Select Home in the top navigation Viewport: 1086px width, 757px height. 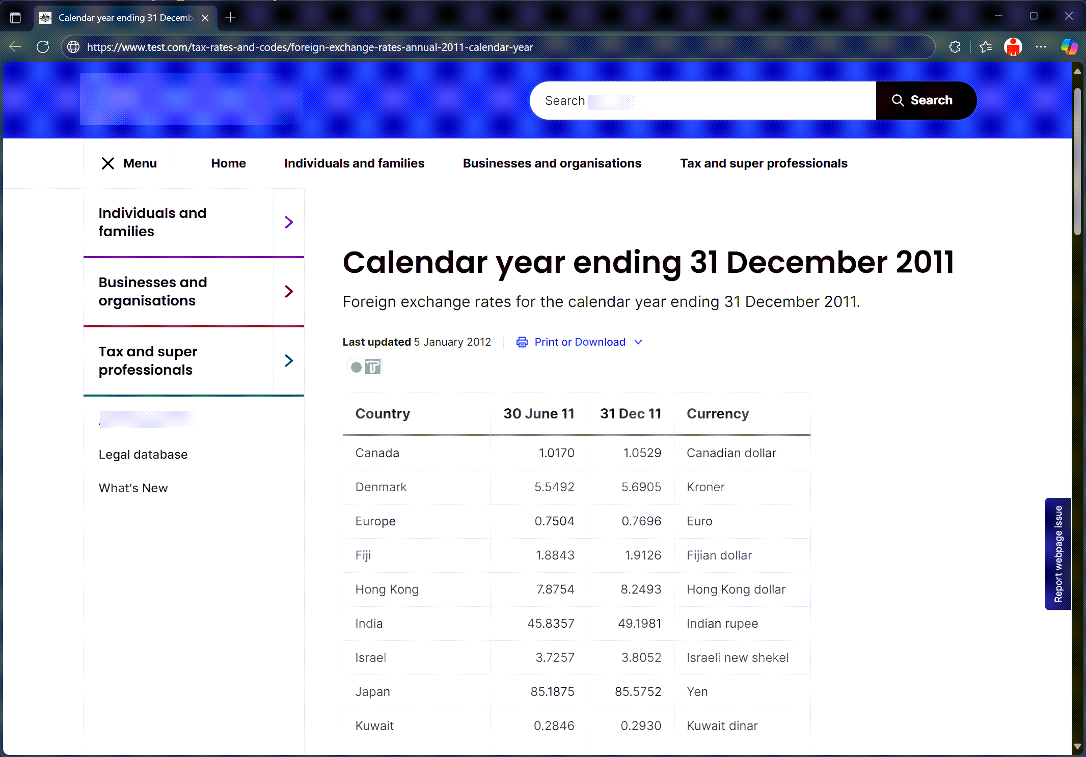(228, 163)
